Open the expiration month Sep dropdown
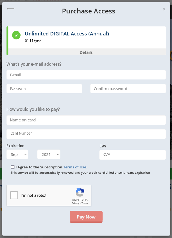 (17, 154)
